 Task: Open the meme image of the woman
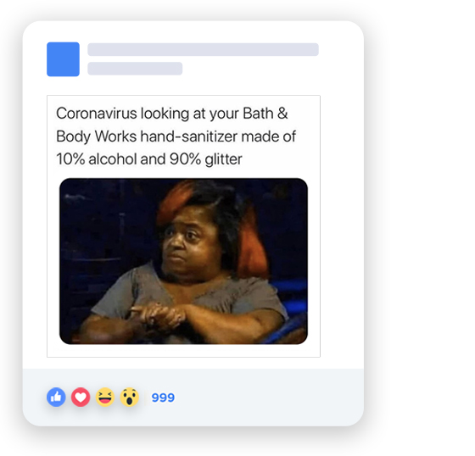coord(183,261)
